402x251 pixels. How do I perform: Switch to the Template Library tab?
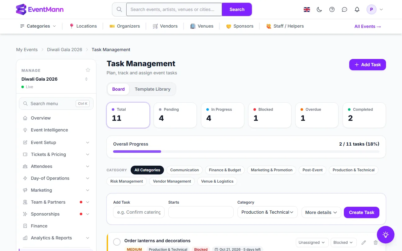(153, 89)
